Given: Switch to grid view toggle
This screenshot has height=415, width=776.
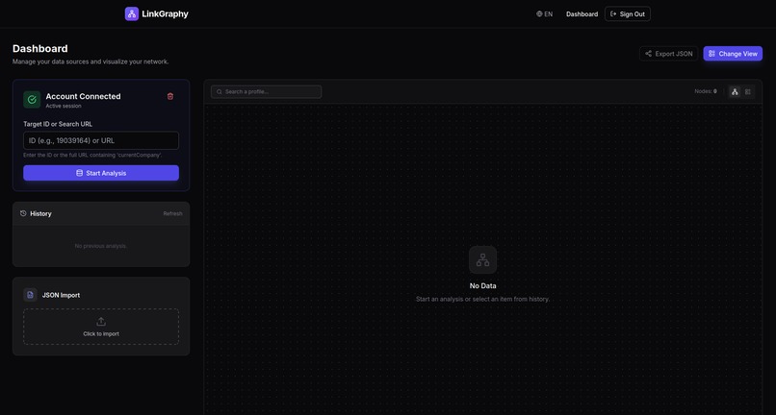Looking at the screenshot, I should [748, 91].
